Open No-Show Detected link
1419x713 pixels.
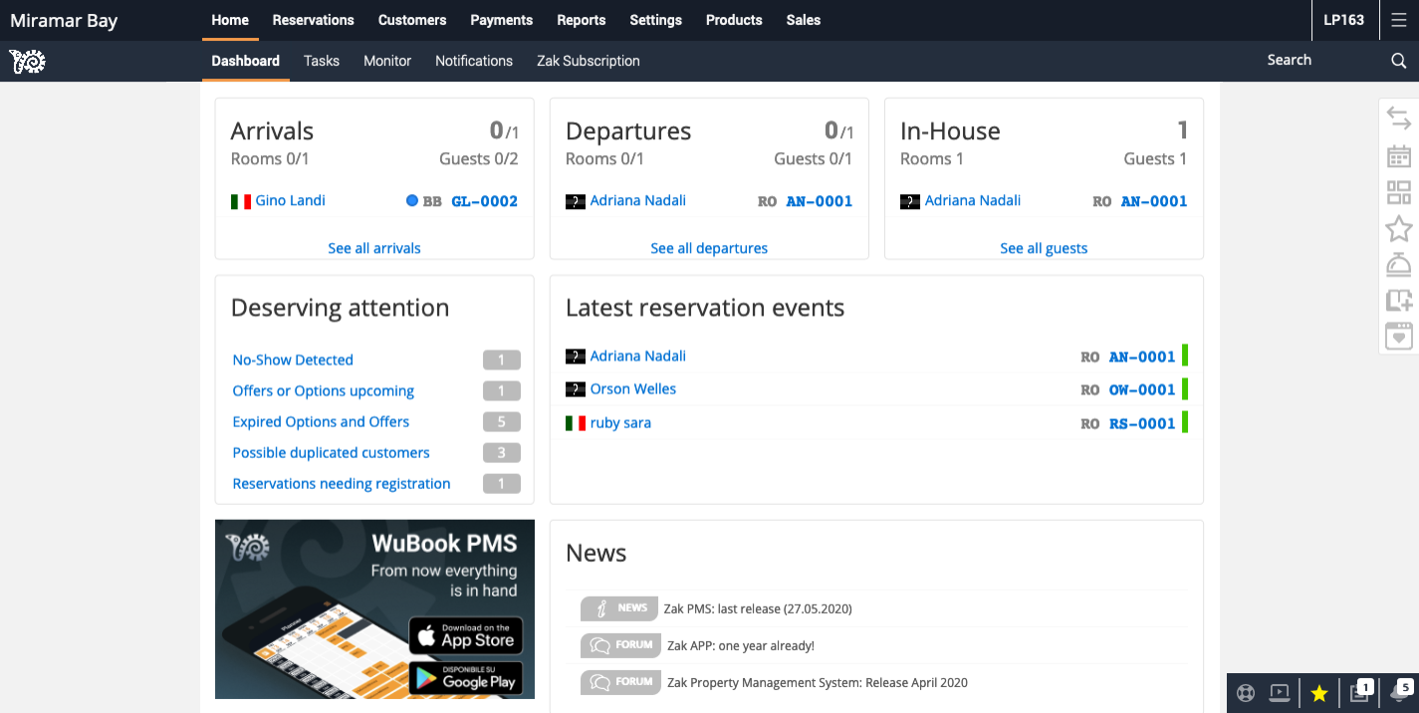[293, 359]
